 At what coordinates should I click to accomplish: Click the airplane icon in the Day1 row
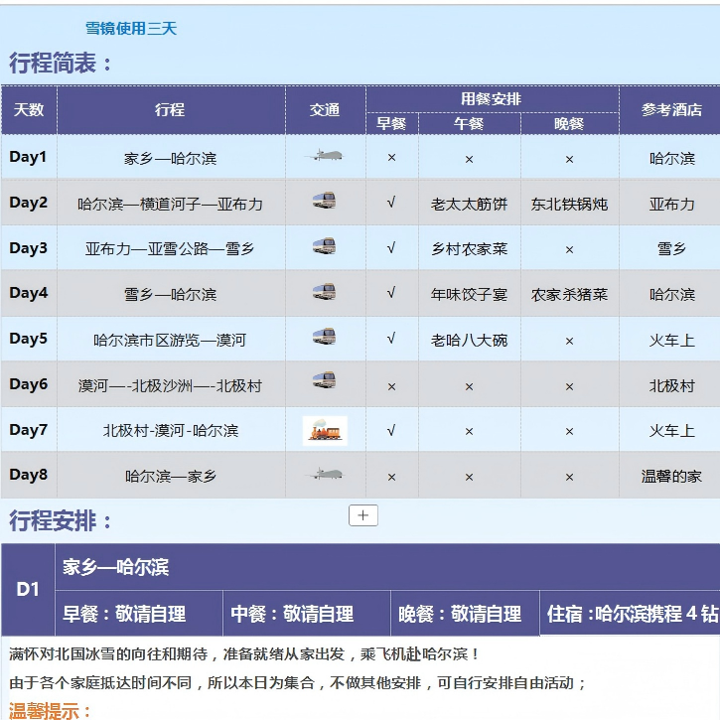(325, 156)
